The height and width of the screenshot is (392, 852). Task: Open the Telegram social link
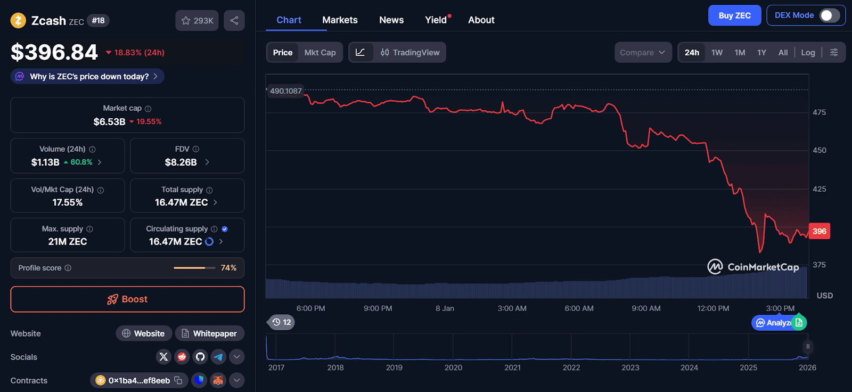tap(218, 357)
